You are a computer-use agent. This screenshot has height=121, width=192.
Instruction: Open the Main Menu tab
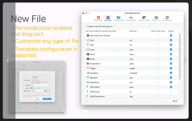pos(98,19)
